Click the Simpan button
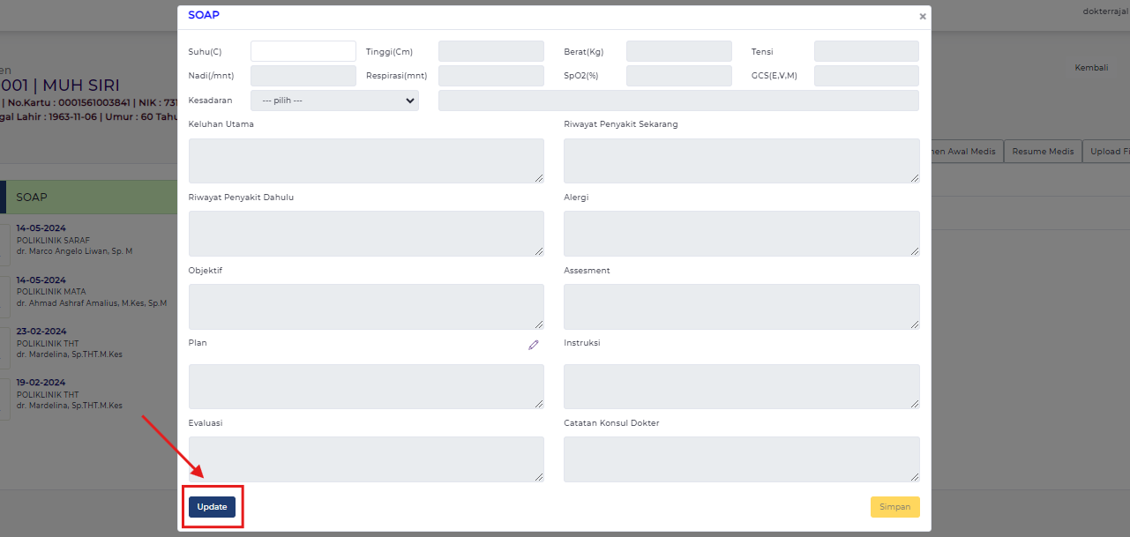 tap(894, 506)
